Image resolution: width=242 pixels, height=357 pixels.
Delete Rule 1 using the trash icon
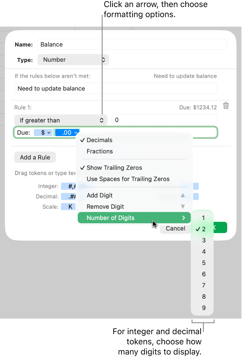coord(226,106)
